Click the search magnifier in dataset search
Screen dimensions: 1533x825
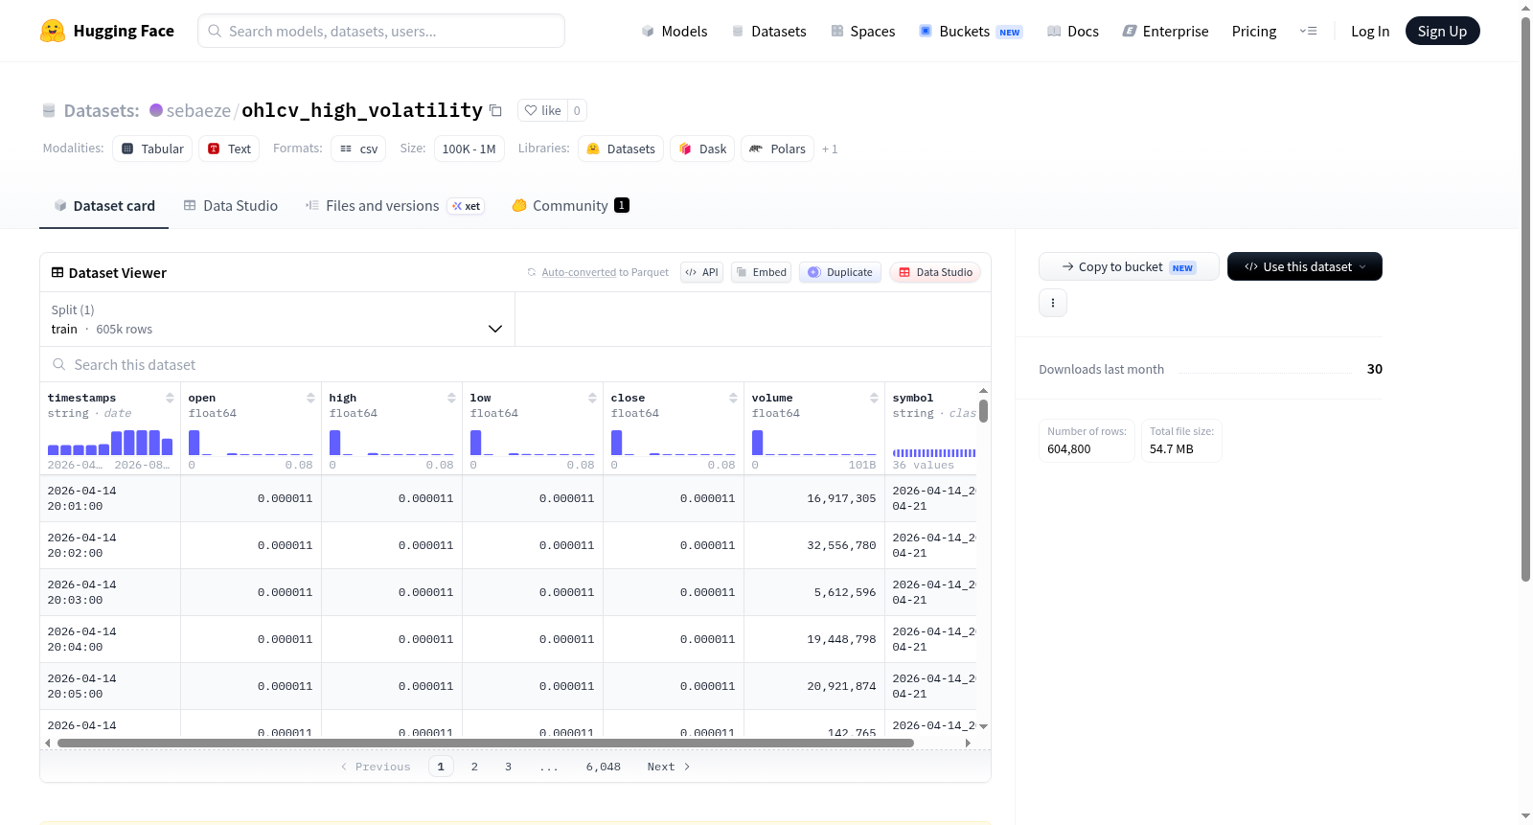point(59,365)
